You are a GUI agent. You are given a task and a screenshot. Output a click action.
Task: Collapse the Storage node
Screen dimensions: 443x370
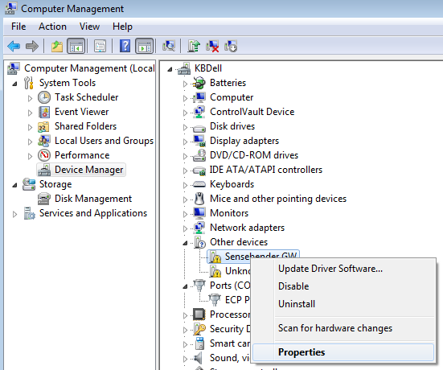tap(14, 185)
